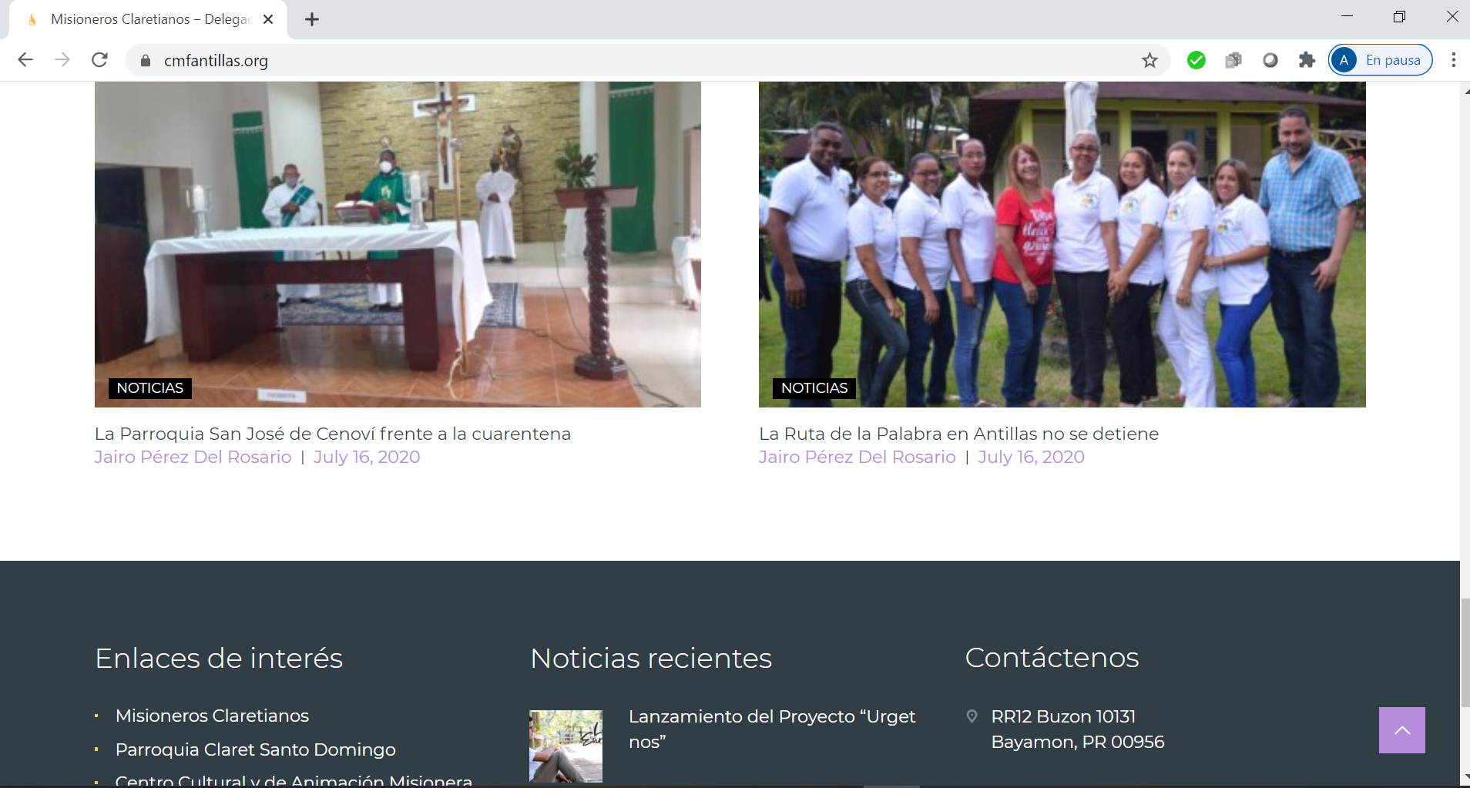1470x788 pixels.
Task: Open article La Parroquia San José de Cenoví
Action: point(333,434)
